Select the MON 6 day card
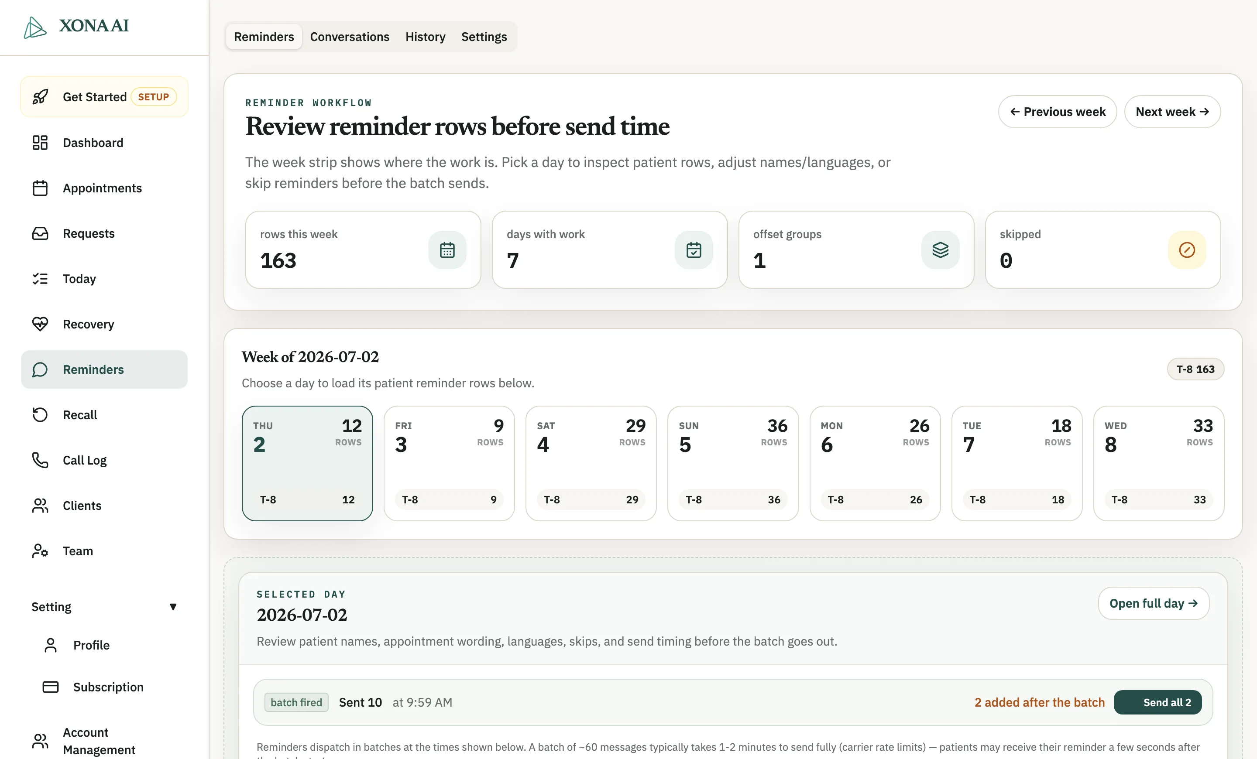 point(875,463)
